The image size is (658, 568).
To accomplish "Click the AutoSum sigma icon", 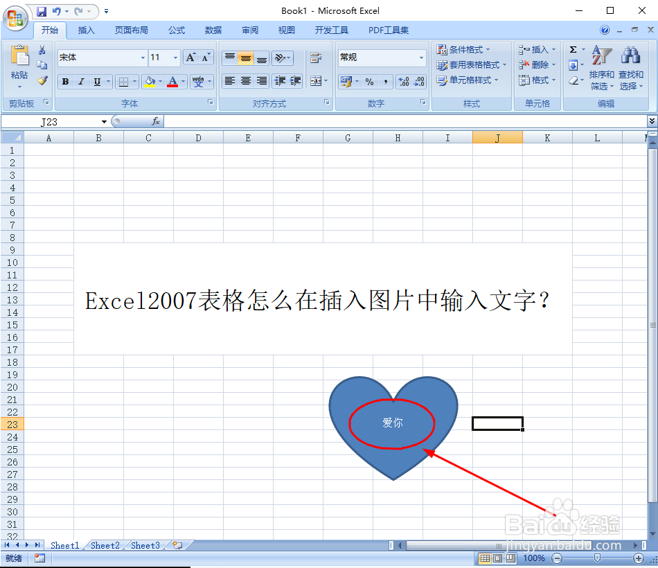I will pyautogui.click(x=573, y=50).
